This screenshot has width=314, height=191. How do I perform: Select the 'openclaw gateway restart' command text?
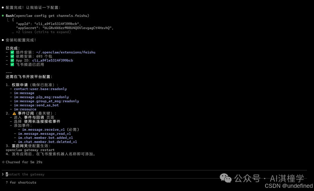(x=30, y=150)
